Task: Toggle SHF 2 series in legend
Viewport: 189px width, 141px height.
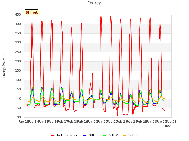Action: point(110,135)
